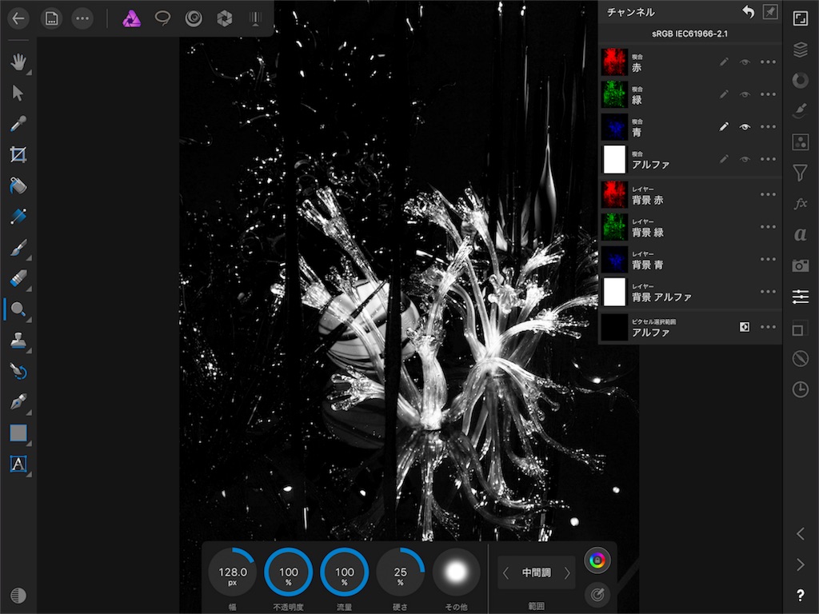The image size is (819, 614).
Task: Click the sRGB IEC61966-2.1 profile label
Action: click(x=689, y=34)
